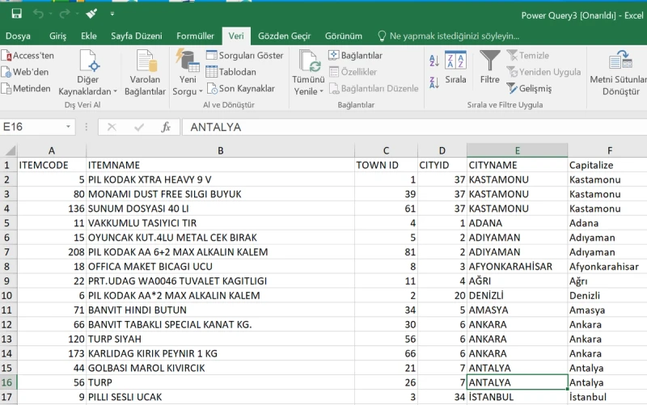Click the formula bar showing ANTALYA
647x405 pixels.
pyautogui.click(x=414, y=127)
